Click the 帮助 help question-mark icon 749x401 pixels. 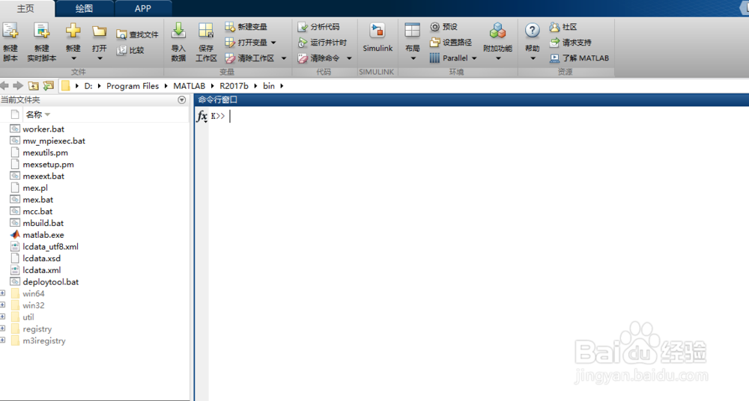(532, 31)
